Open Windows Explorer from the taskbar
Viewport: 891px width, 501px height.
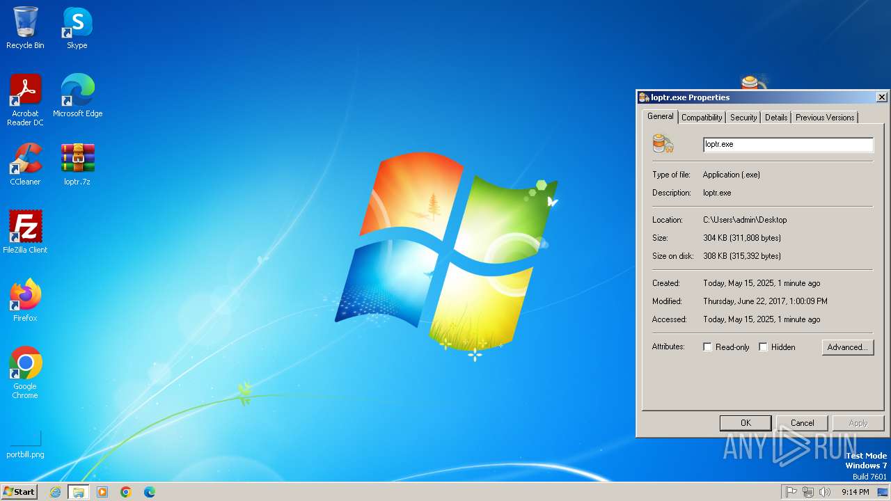click(79, 492)
